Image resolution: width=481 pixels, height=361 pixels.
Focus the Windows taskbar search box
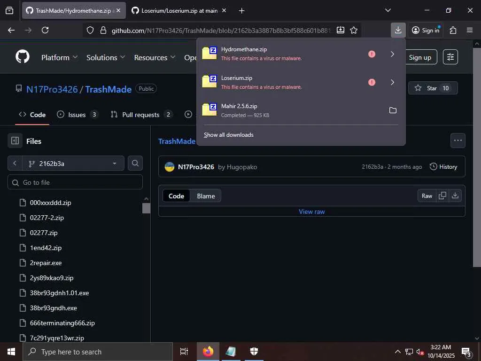[98, 352]
